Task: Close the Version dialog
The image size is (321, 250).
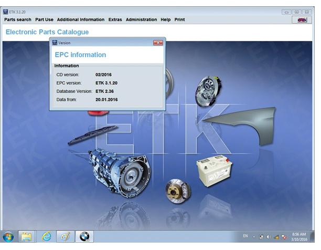Action: [x=158, y=43]
